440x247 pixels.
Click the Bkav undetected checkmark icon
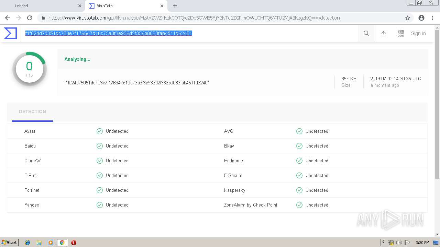(299, 146)
